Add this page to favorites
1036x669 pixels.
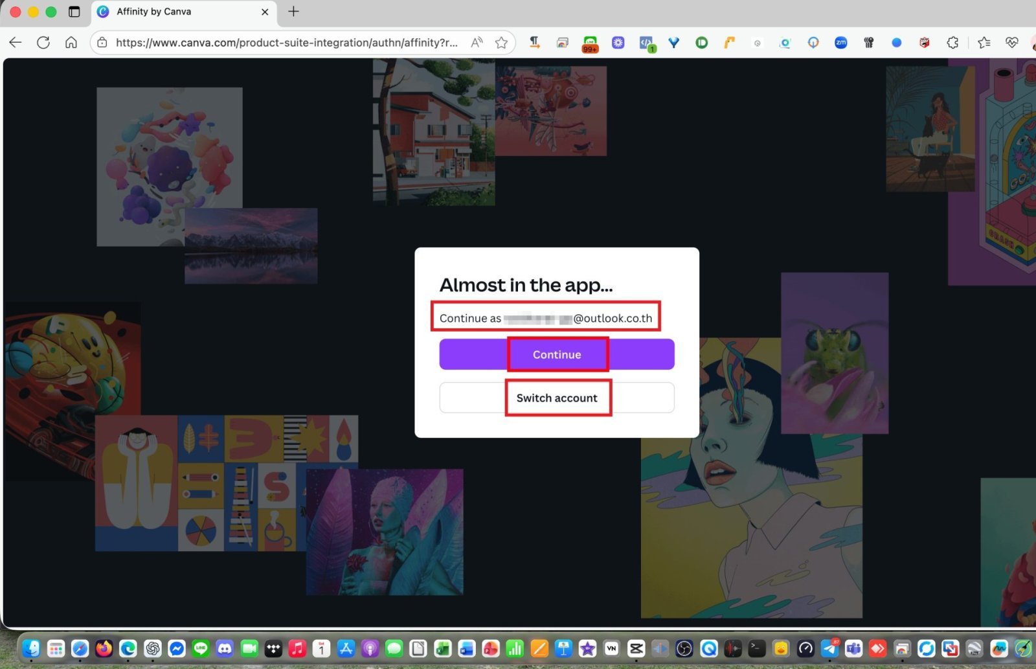pos(501,43)
